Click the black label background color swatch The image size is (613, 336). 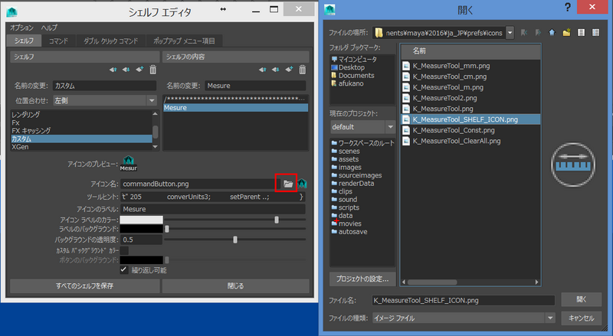[141, 229]
